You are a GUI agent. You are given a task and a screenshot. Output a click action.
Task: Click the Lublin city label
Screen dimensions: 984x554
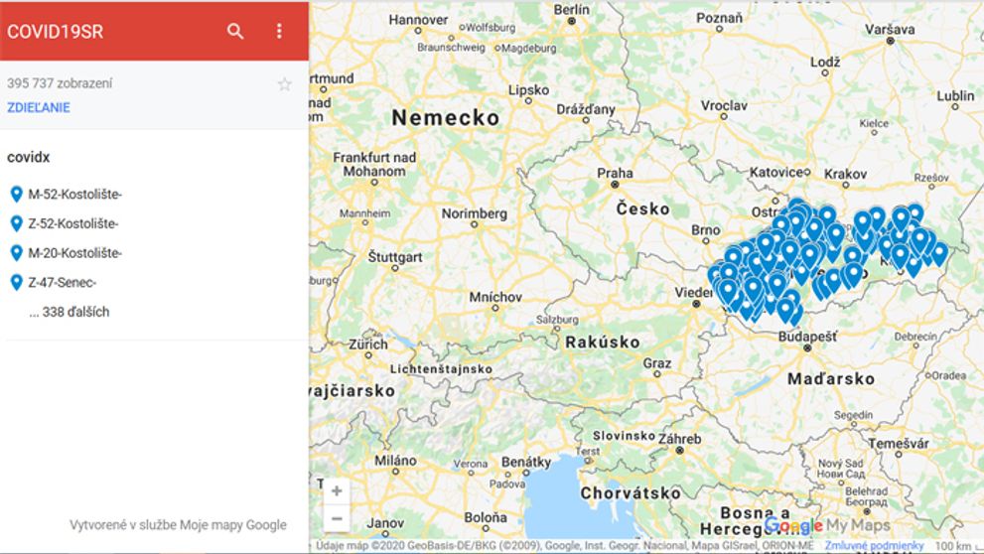coord(955,95)
